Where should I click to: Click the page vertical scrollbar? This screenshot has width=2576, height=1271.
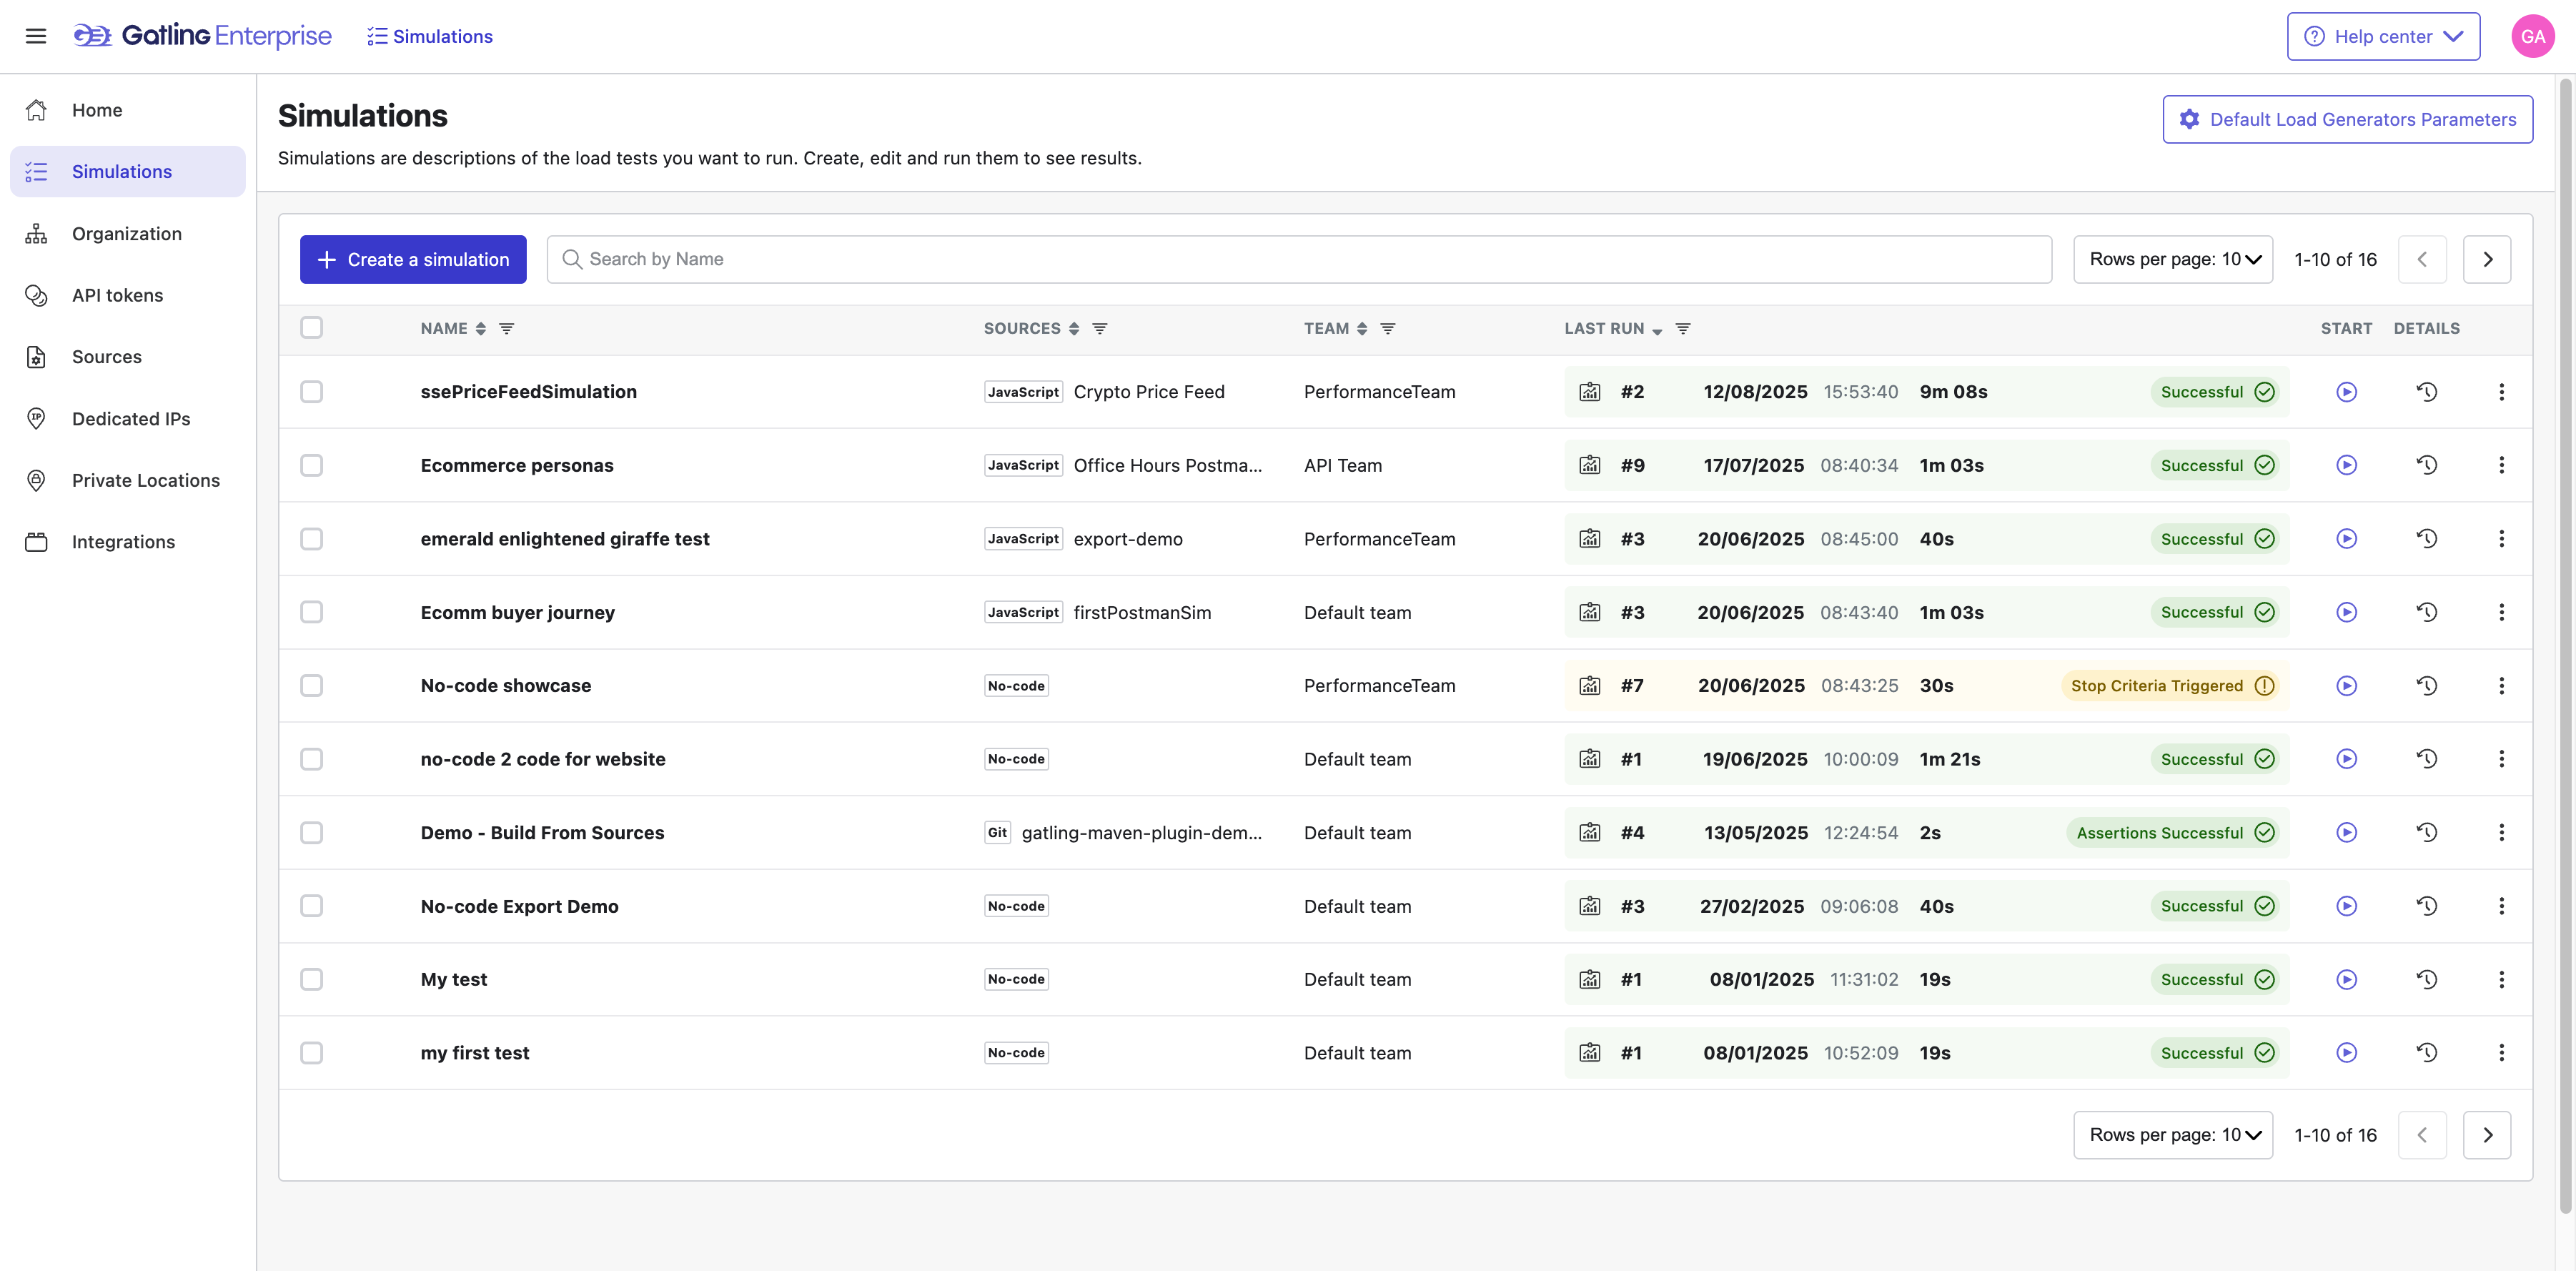click(x=2565, y=645)
